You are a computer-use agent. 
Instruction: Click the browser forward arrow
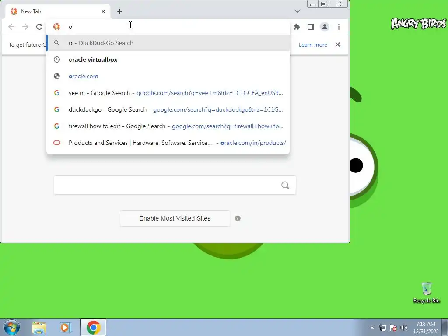click(25, 27)
